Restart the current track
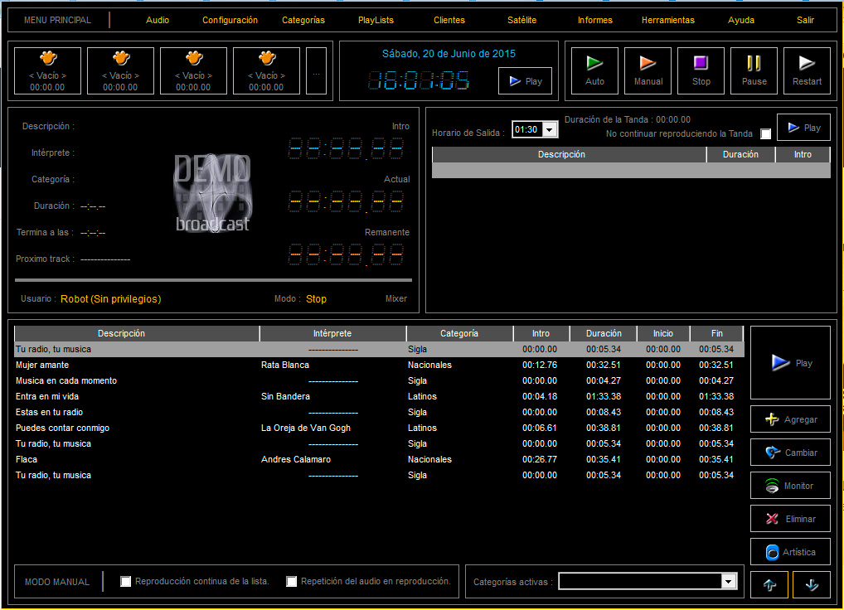 pyautogui.click(x=807, y=70)
